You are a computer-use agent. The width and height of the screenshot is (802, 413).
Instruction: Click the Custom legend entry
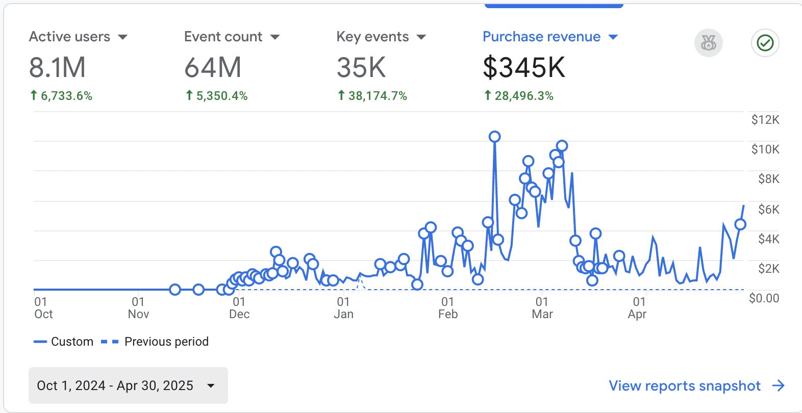pyautogui.click(x=64, y=342)
